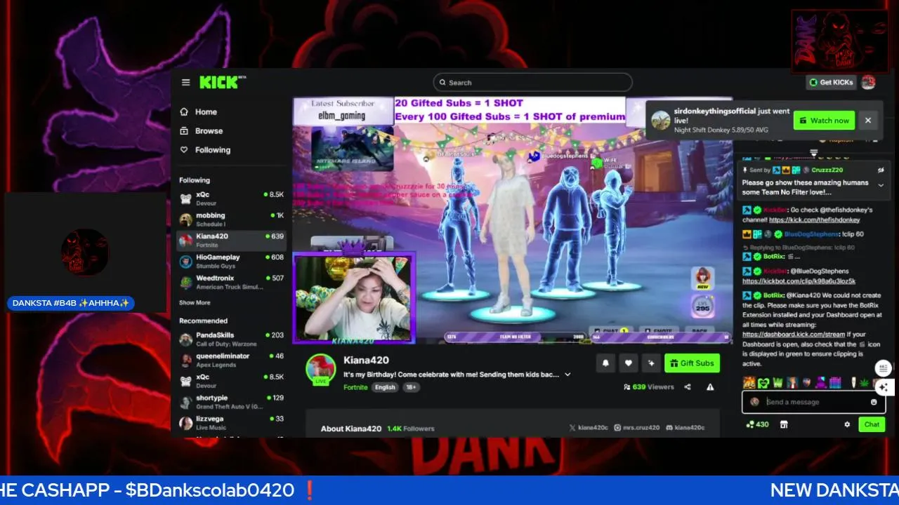Click the 18+ tag
This screenshot has width=899, height=505.
coord(411,387)
